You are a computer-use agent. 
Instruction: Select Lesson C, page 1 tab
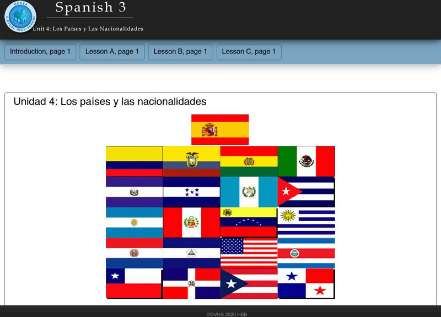[249, 52]
